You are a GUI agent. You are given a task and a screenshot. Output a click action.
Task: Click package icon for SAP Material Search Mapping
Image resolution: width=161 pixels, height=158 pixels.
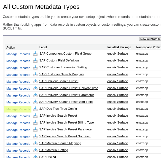[x=35, y=143]
